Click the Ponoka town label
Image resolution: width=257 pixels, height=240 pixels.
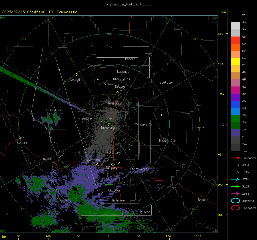pyautogui.click(x=130, y=59)
